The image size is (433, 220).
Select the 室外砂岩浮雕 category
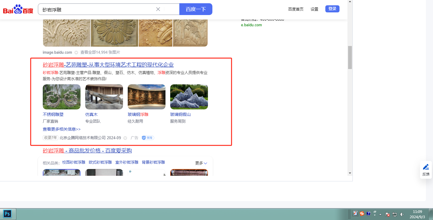click(127, 162)
